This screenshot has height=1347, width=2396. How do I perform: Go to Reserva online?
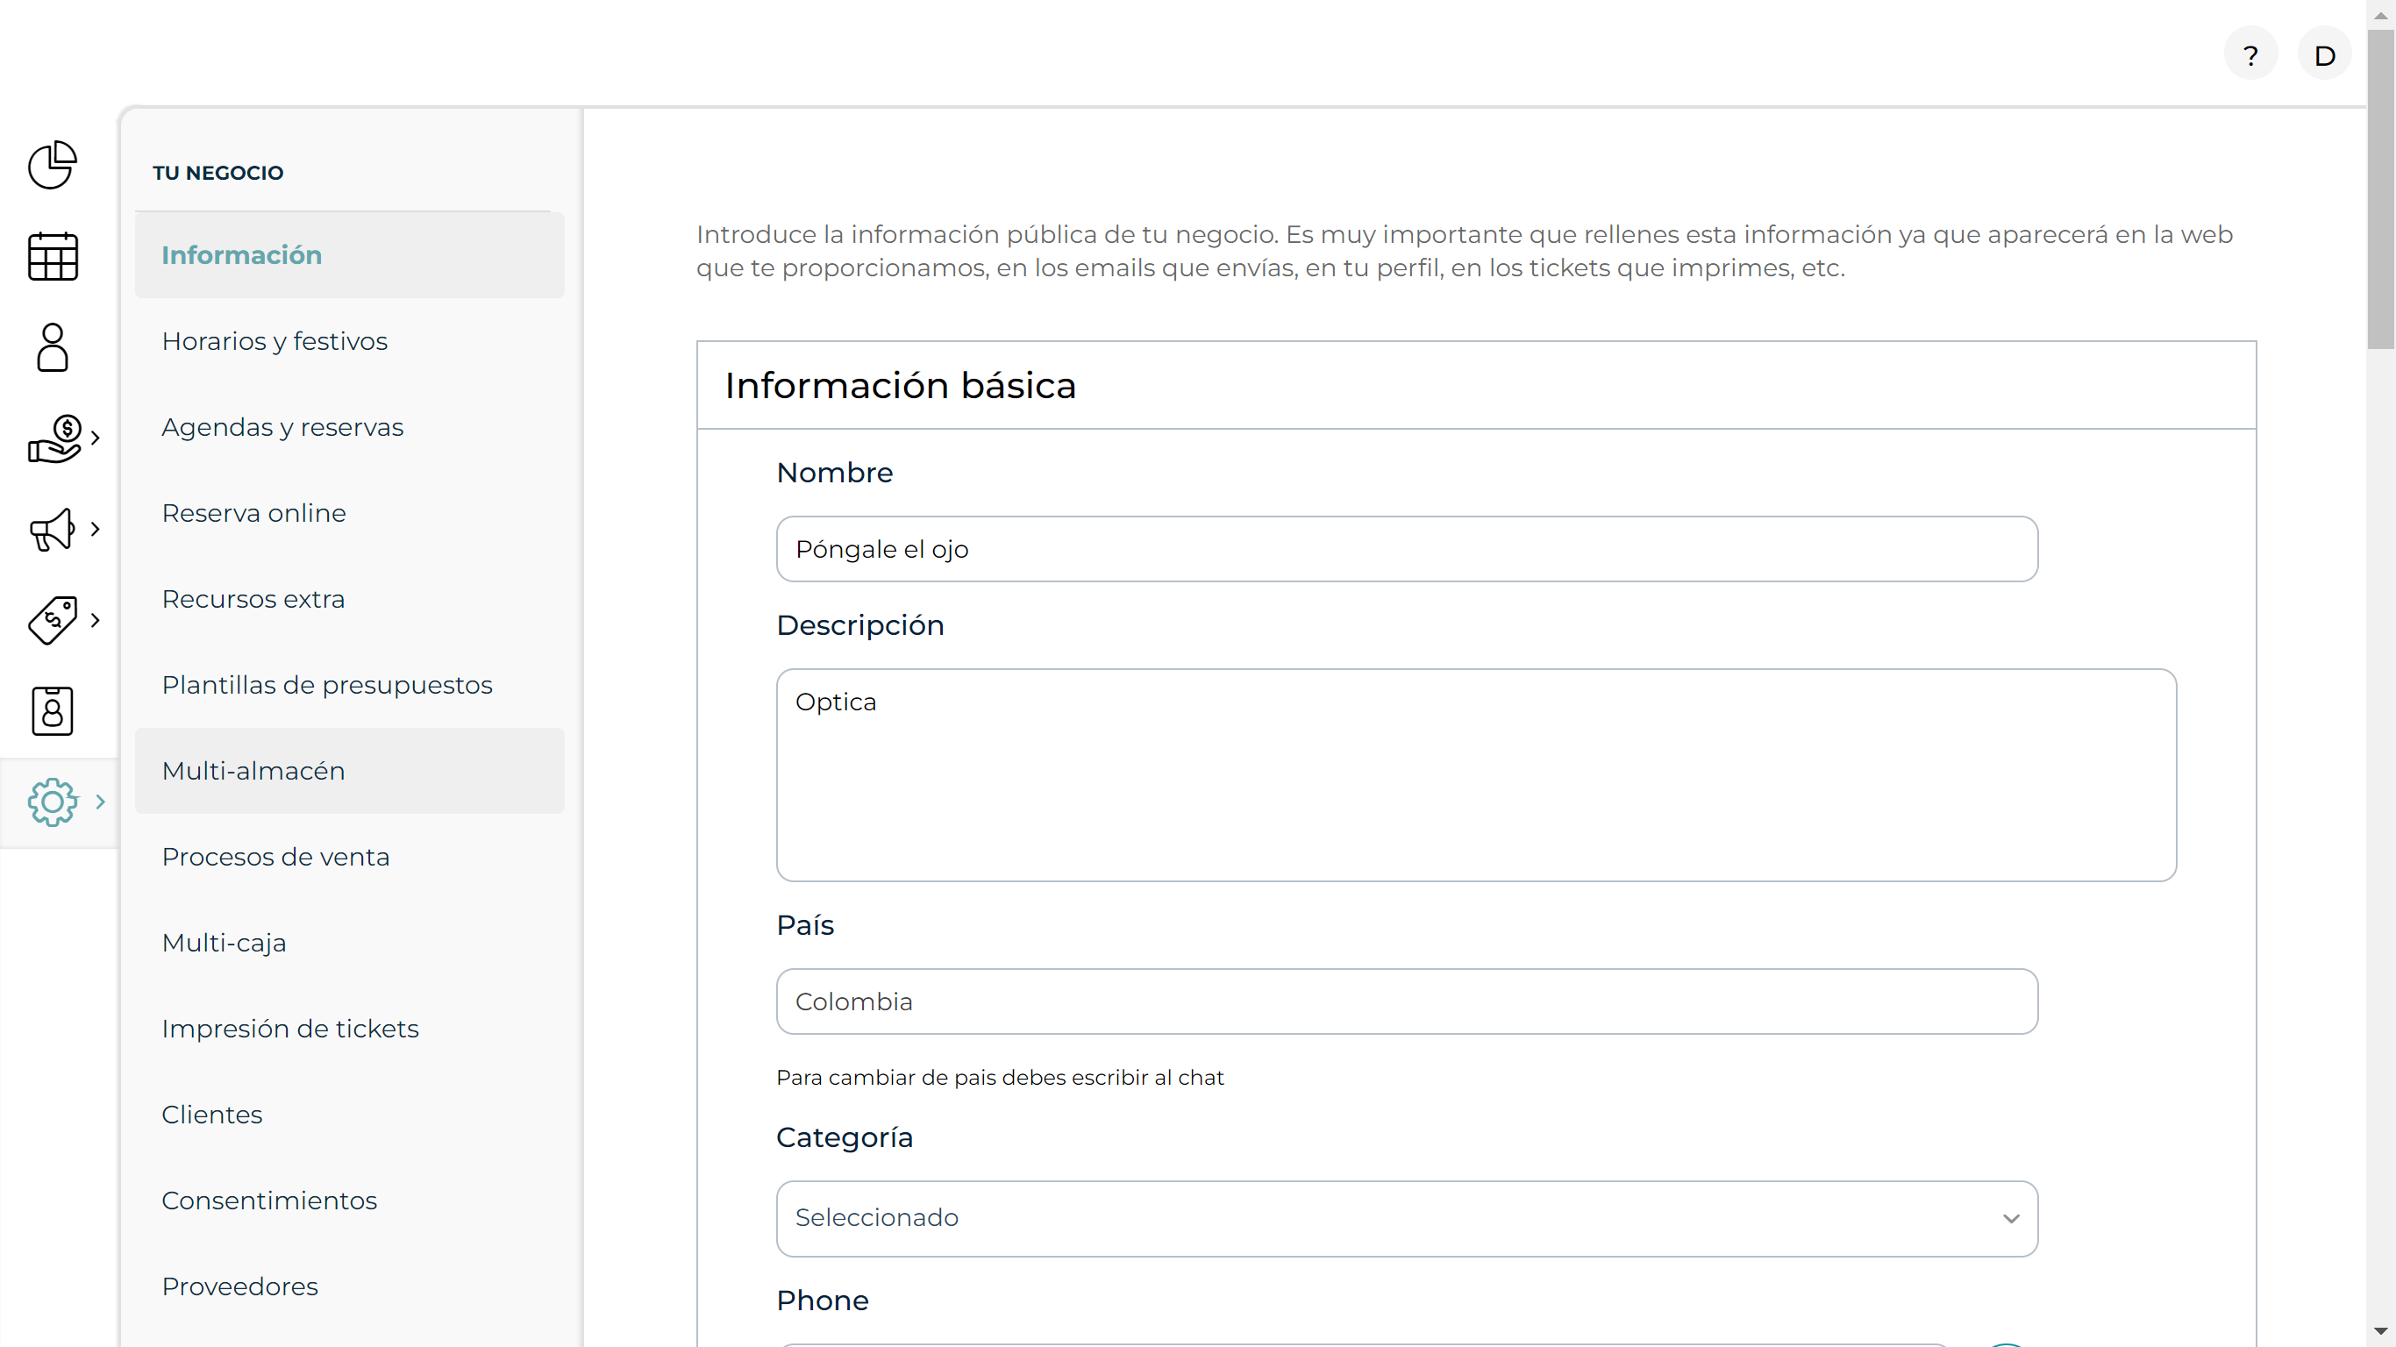point(350,514)
